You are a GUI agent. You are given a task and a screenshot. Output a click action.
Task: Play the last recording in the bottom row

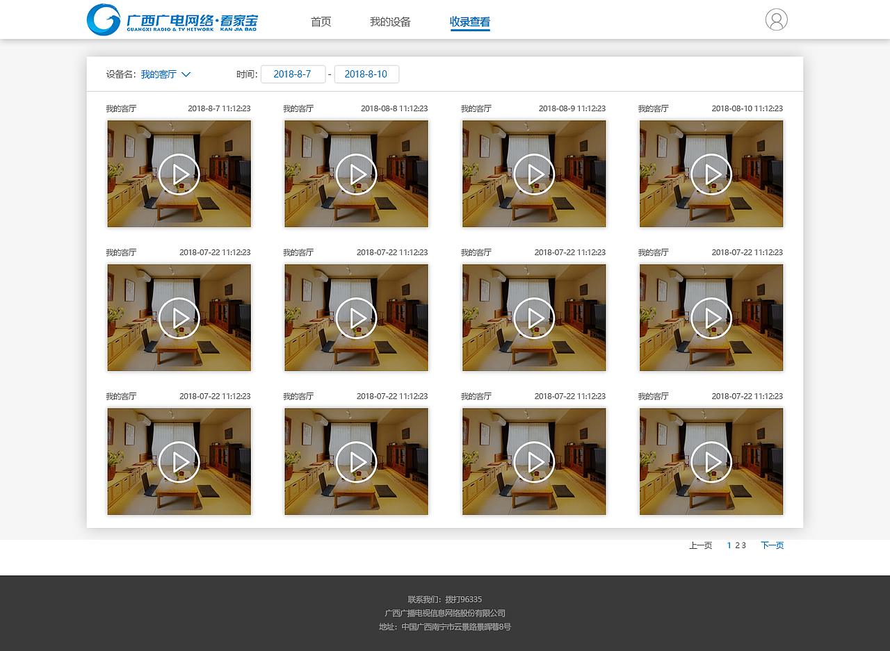click(x=711, y=461)
